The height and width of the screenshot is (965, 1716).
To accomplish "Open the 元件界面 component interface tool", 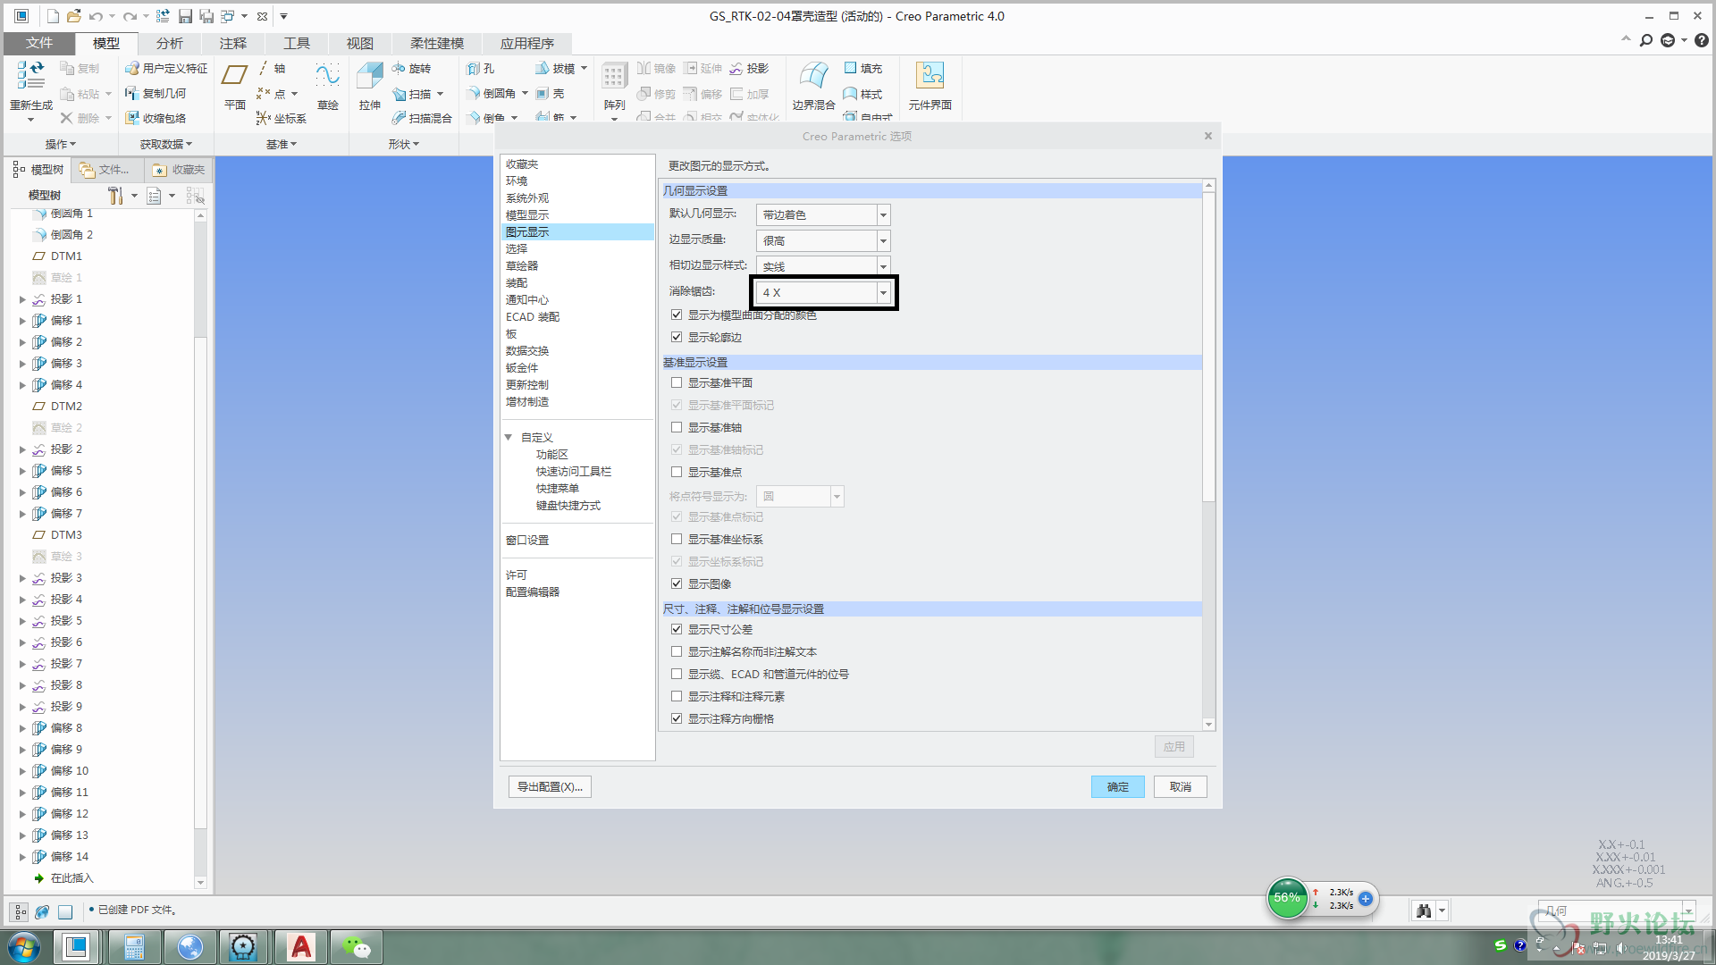I will pos(930,86).
